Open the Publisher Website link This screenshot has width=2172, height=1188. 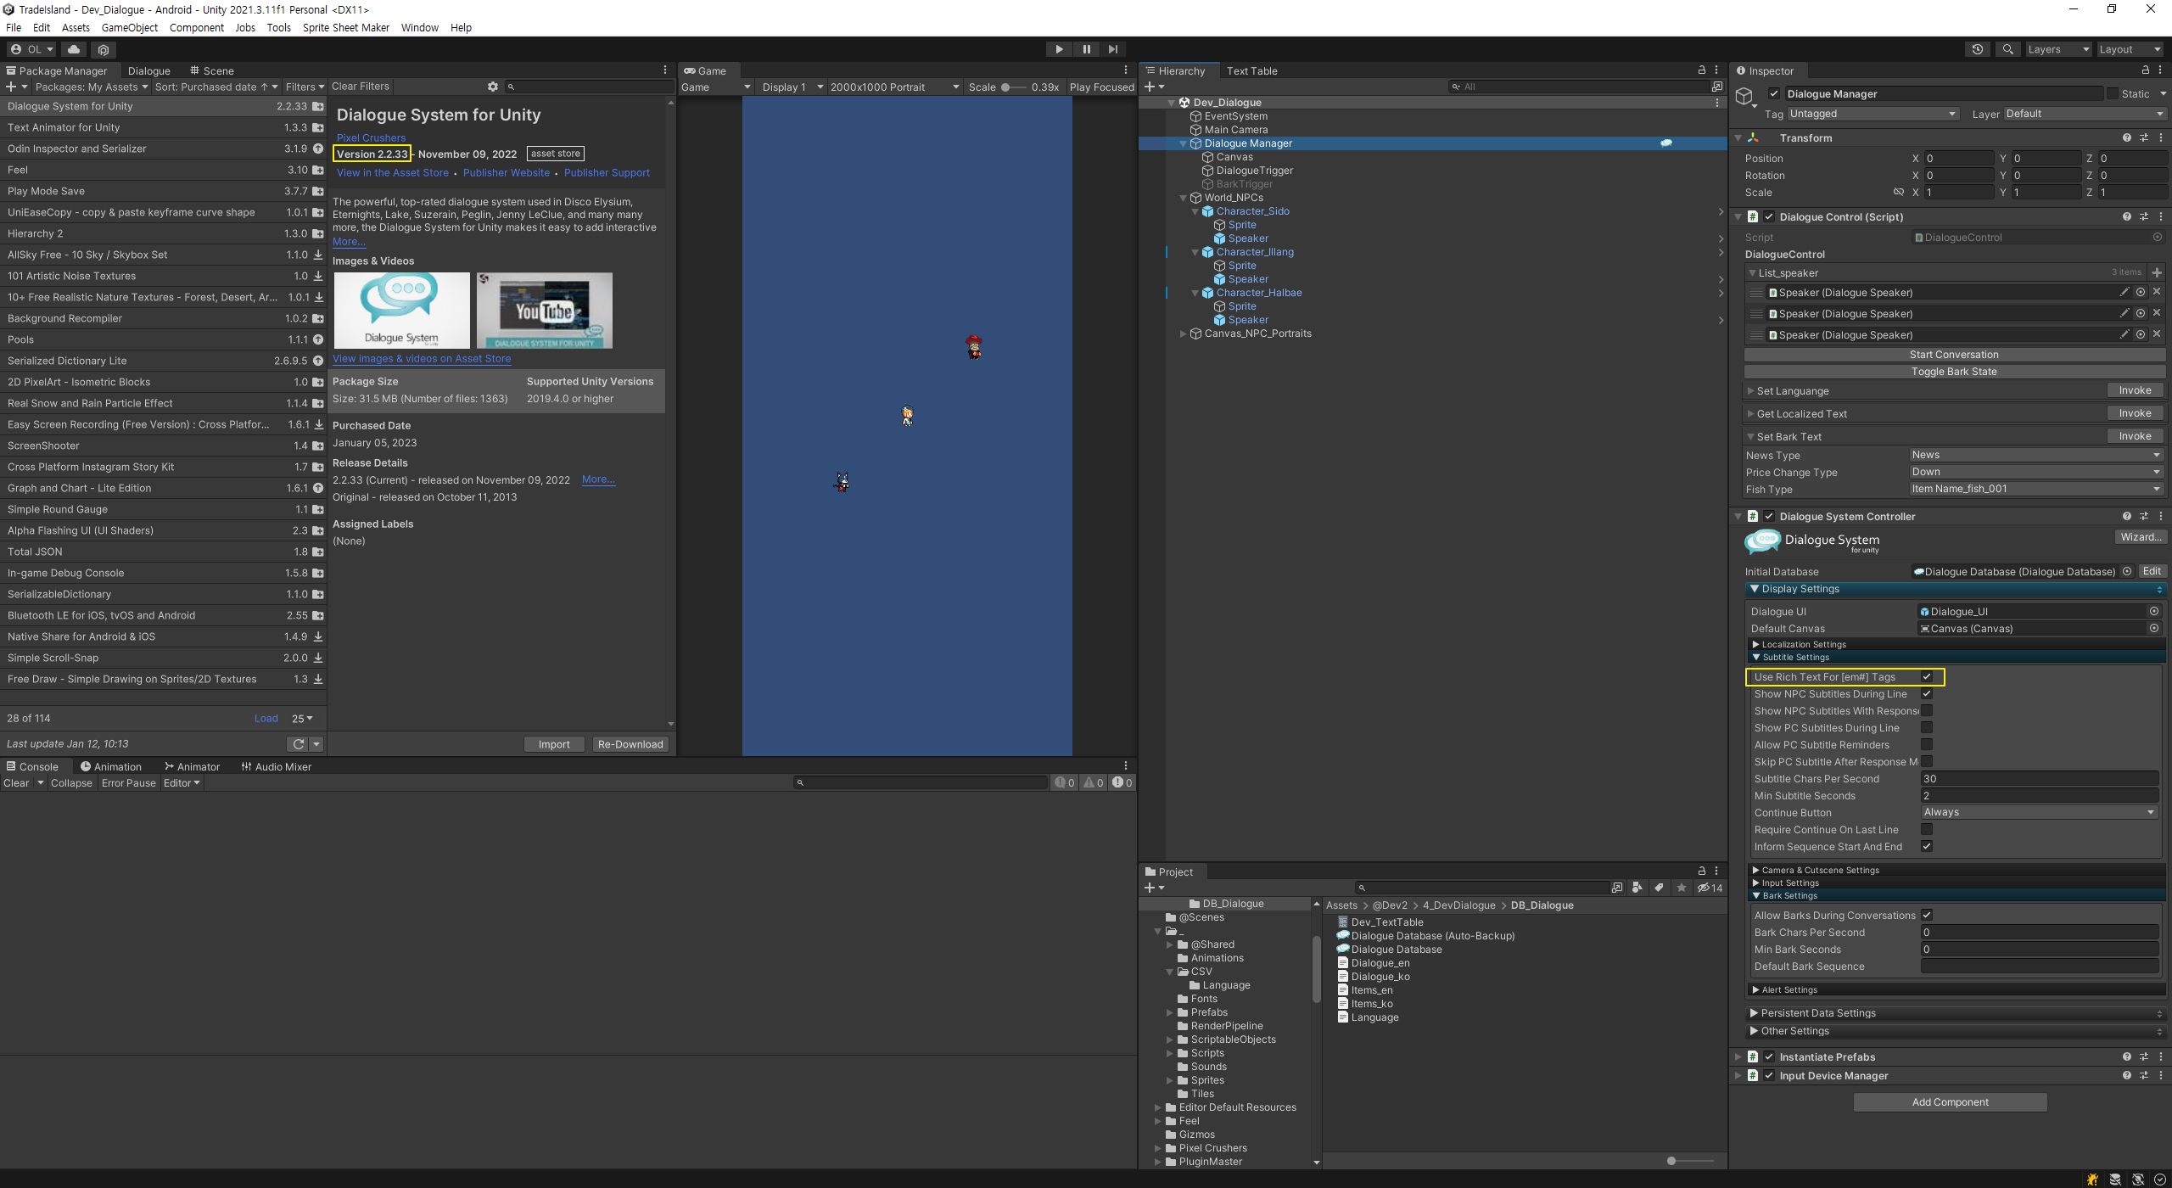[x=507, y=172]
